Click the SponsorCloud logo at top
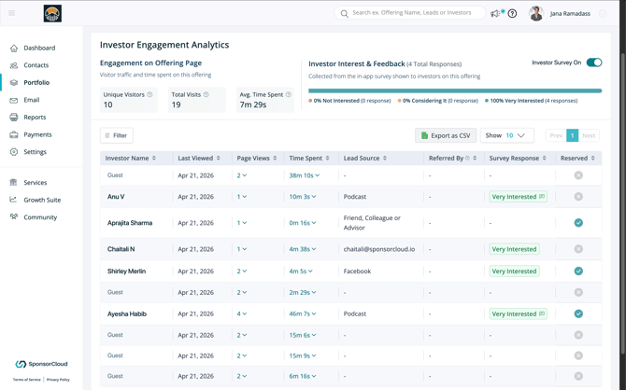This screenshot has height=390, width=626. point(52,13)
